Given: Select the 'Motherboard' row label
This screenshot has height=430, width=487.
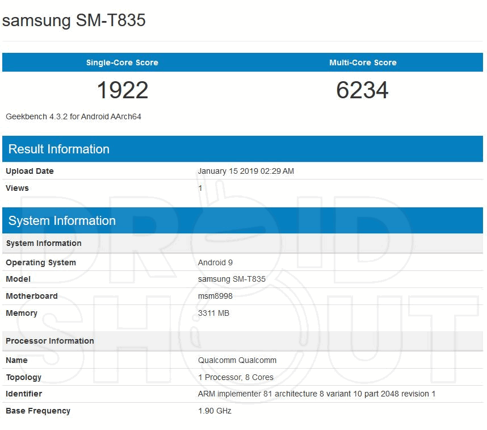Looking at the screenshot, I should (x=32, y=296).
